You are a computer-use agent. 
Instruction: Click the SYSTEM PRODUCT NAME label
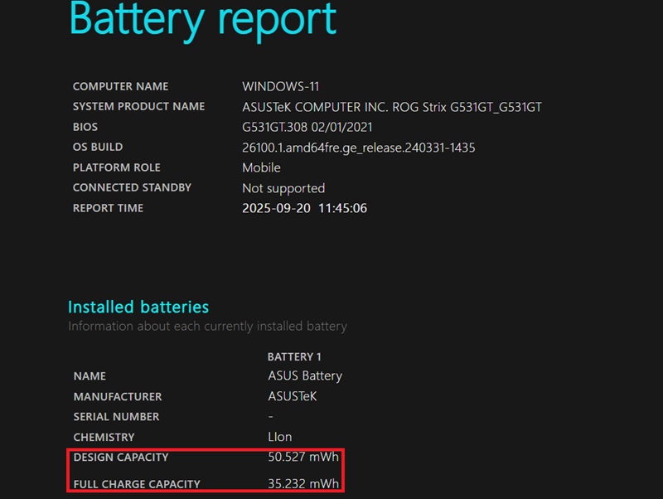click(138, 107)
